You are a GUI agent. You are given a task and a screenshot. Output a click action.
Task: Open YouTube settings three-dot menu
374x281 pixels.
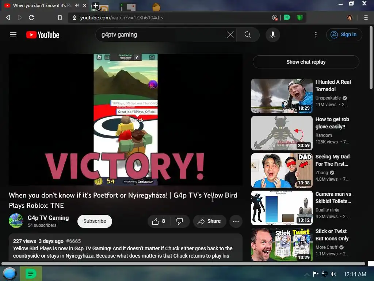316,35
